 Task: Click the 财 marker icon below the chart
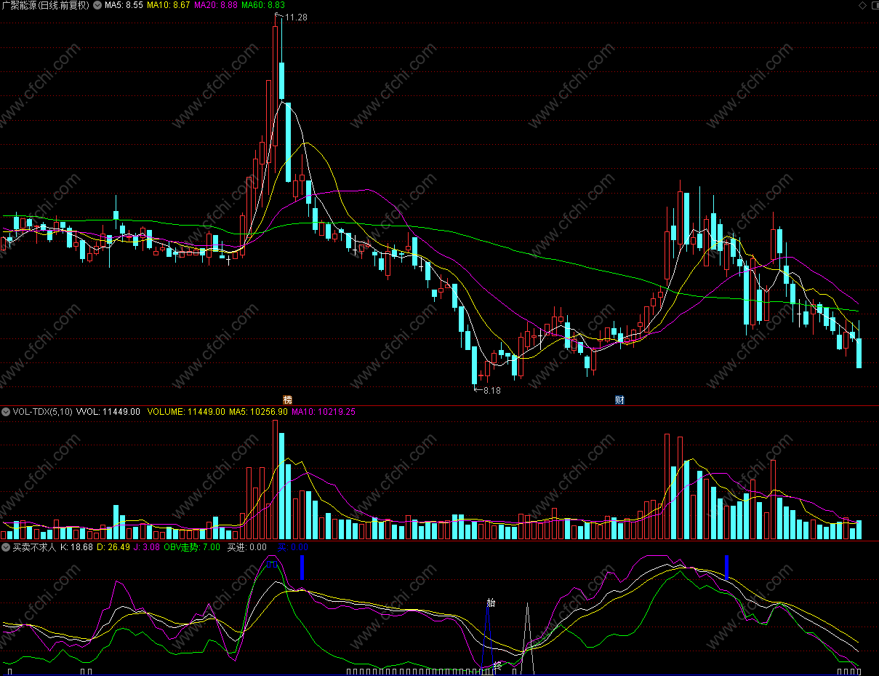tap(619, 400)
